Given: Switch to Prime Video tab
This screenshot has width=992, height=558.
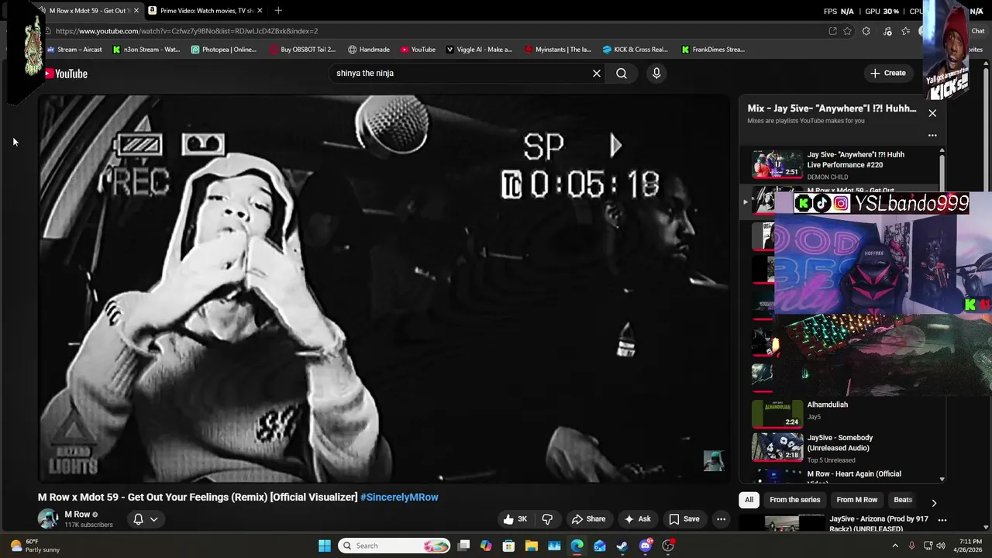Looking at the screenshot, I should tap(206, 11).
